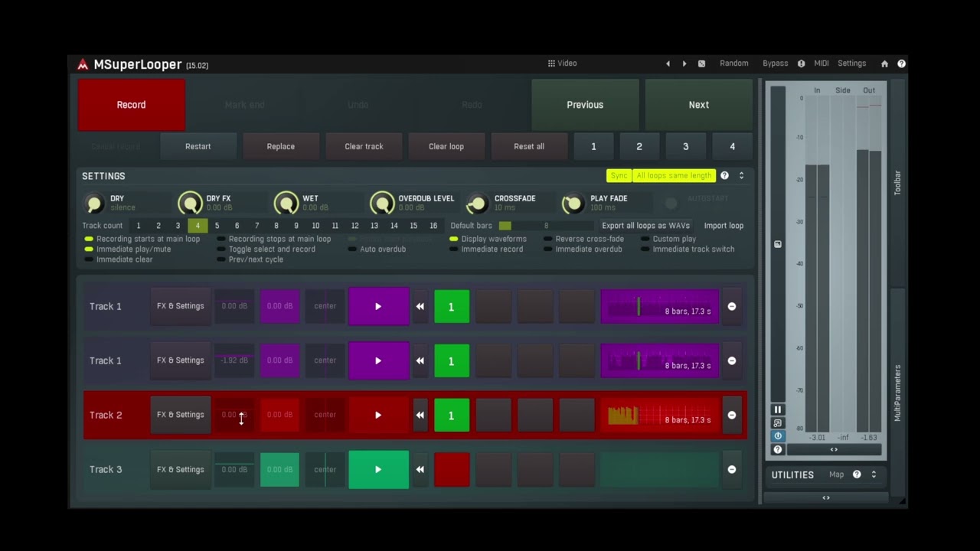Click the Record button
Image resolution: width=980 pixels, height=551 pixels.
point(131,105)
